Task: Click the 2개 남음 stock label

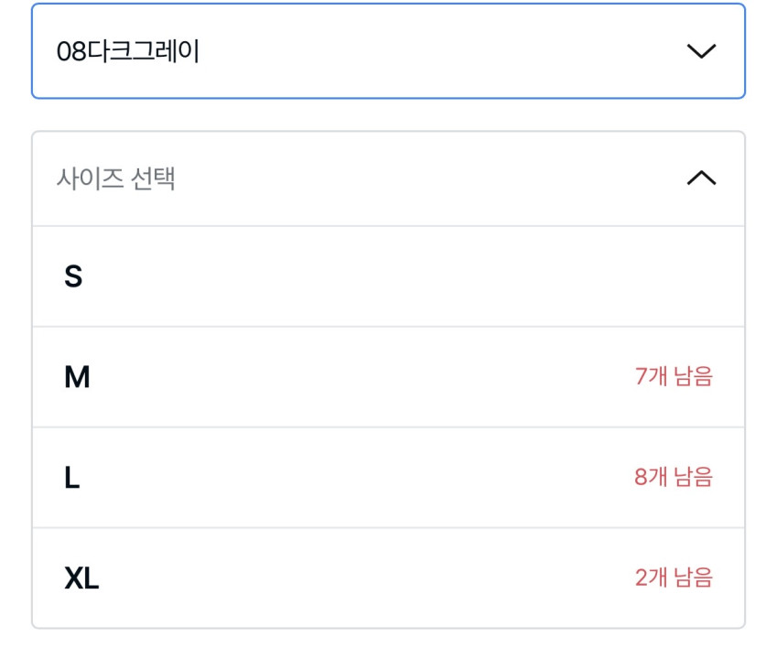Action: click(674, 578)
